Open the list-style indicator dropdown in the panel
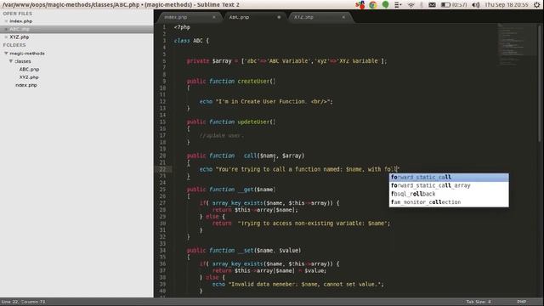This screenshot has width=544, height=306. click(x=398, y=5)
